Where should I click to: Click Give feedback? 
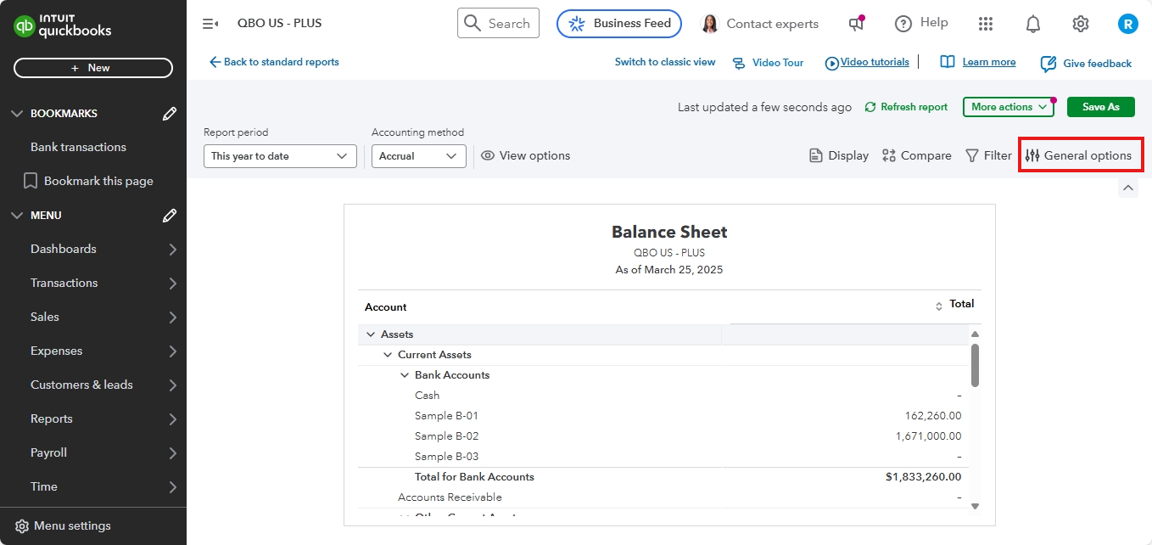pyautogui.click(x=1086, y=64)
